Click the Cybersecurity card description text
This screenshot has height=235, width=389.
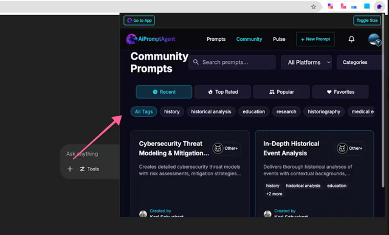(190, 170)
